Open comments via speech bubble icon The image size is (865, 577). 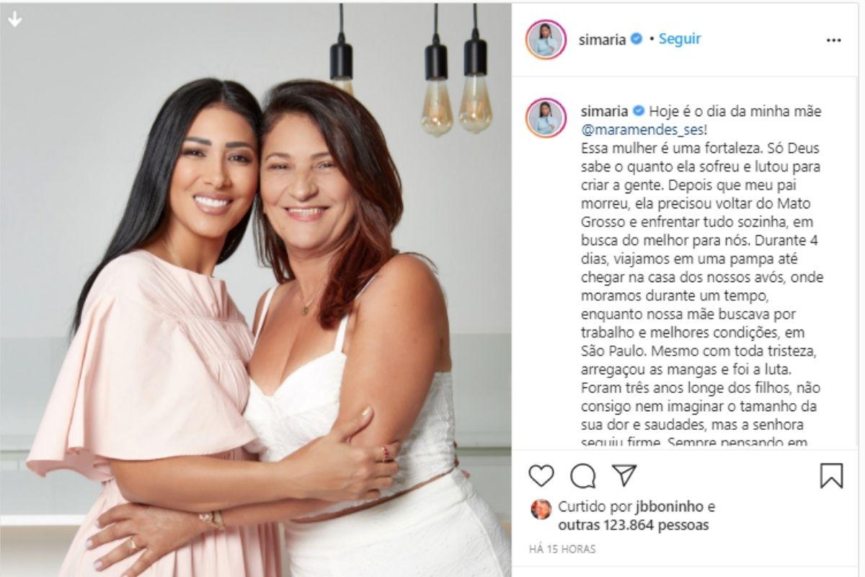pos(583,475)
